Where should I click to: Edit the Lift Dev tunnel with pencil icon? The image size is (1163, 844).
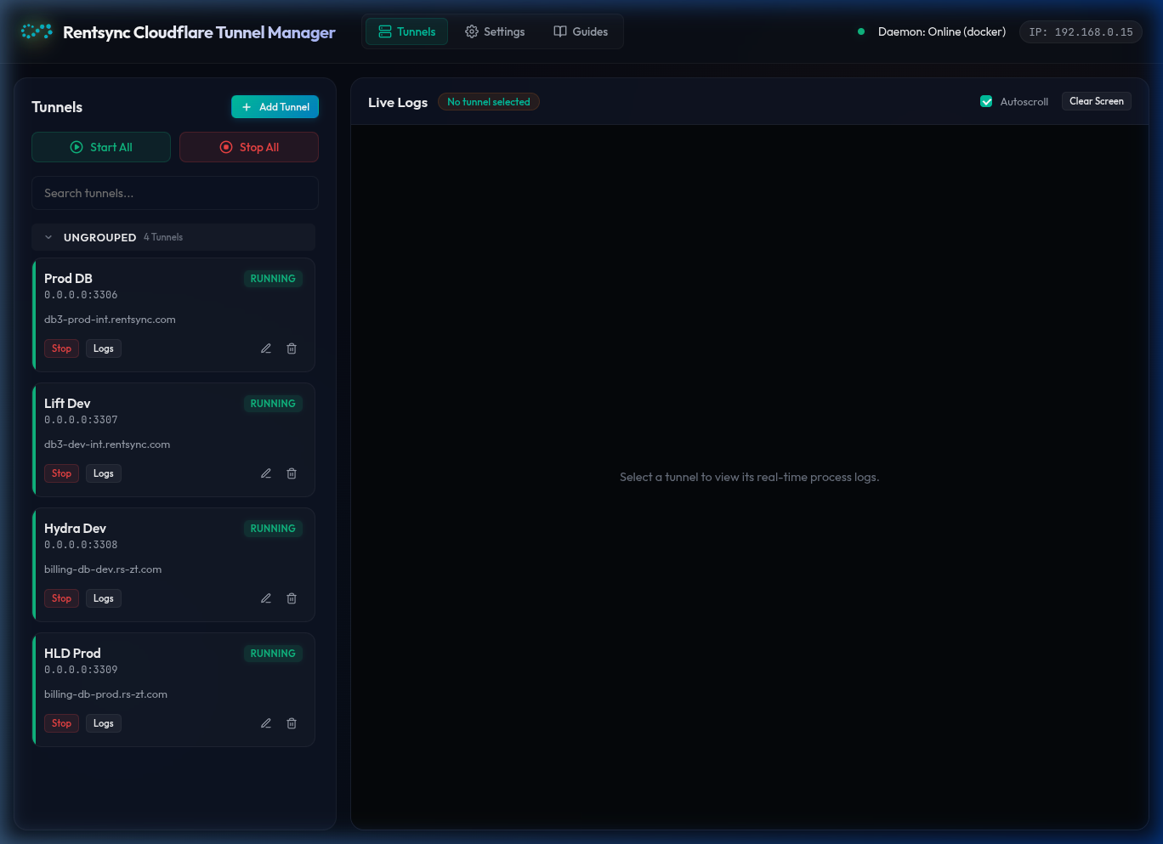266,473
